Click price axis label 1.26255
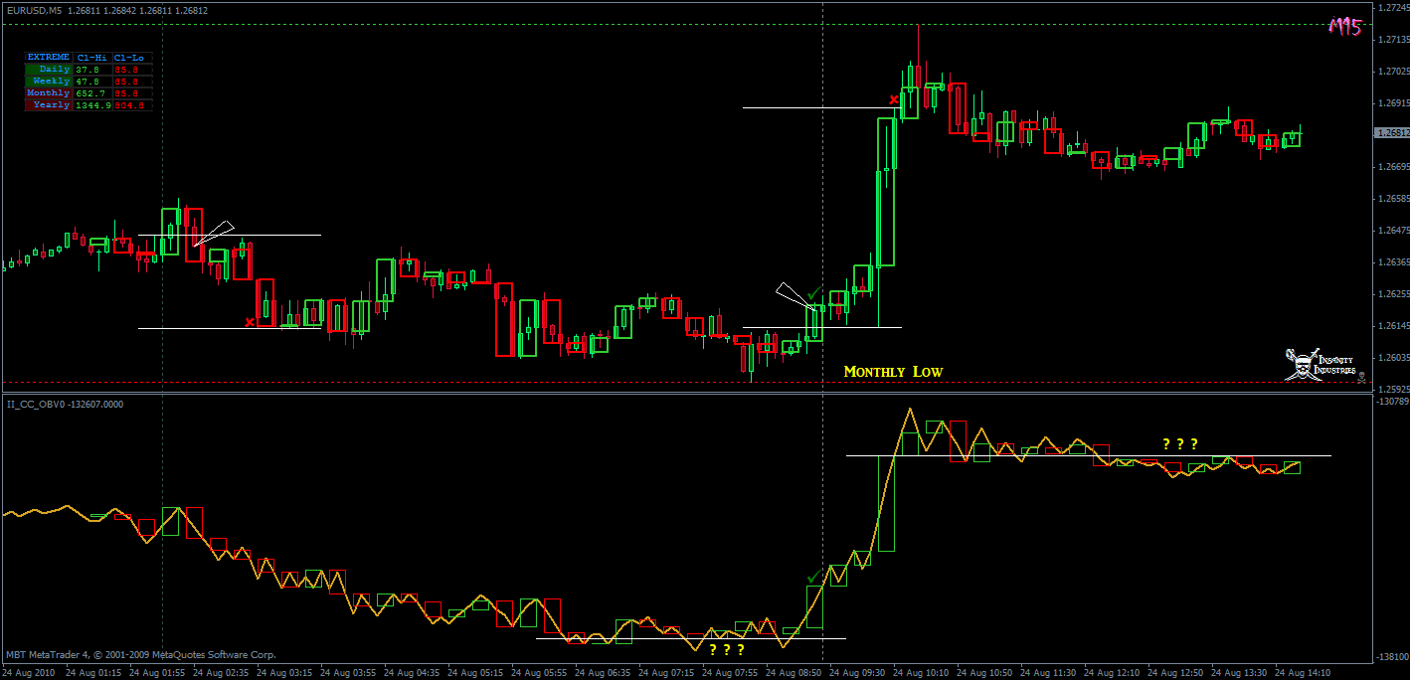The image size is (1410, 680). (x=1394, y=294)
